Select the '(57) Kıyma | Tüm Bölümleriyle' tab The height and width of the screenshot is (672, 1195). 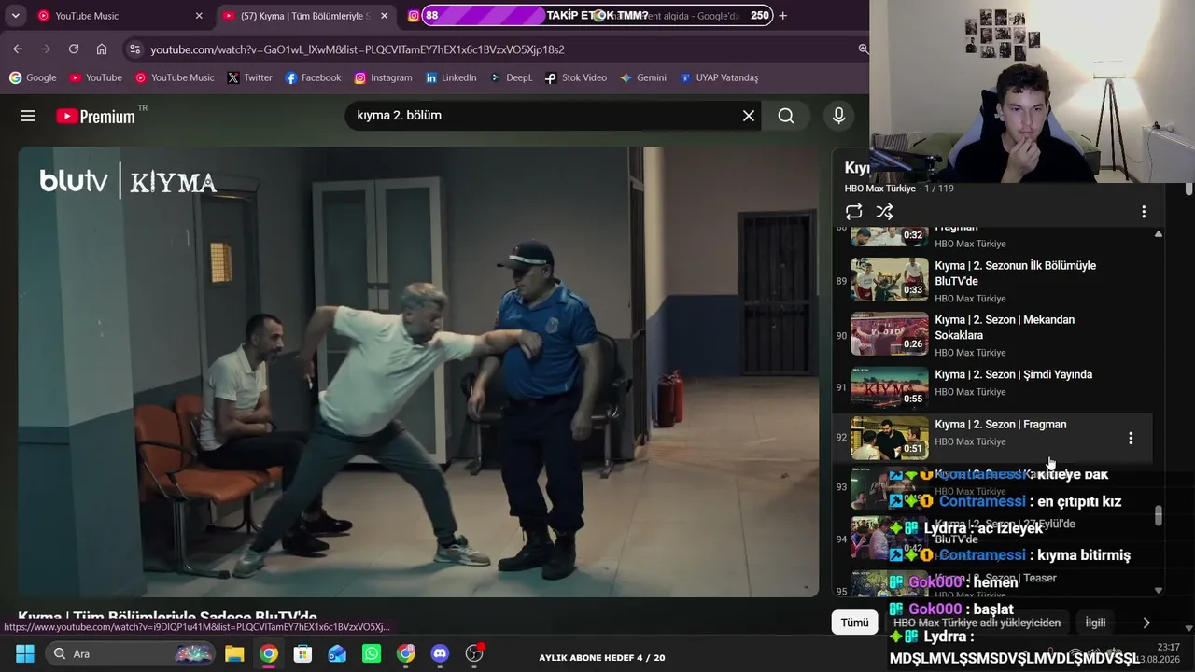(304, 16)
